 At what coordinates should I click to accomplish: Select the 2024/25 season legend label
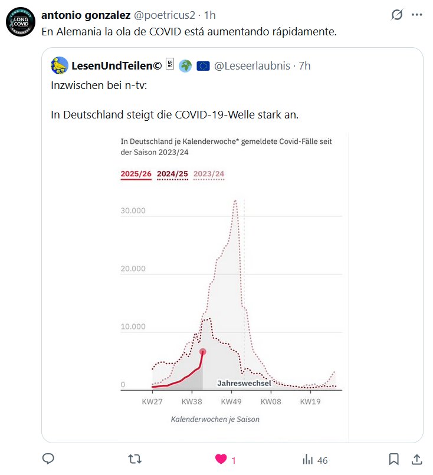point(172,174)
